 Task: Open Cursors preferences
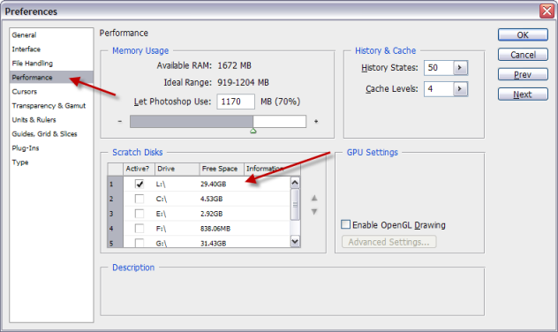point(24,92)
